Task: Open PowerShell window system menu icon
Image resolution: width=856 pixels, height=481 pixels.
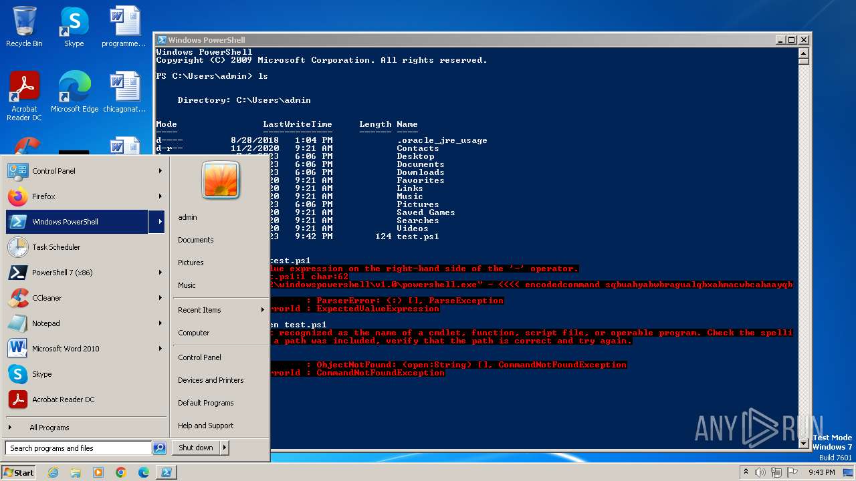Action: pos(161,40)
